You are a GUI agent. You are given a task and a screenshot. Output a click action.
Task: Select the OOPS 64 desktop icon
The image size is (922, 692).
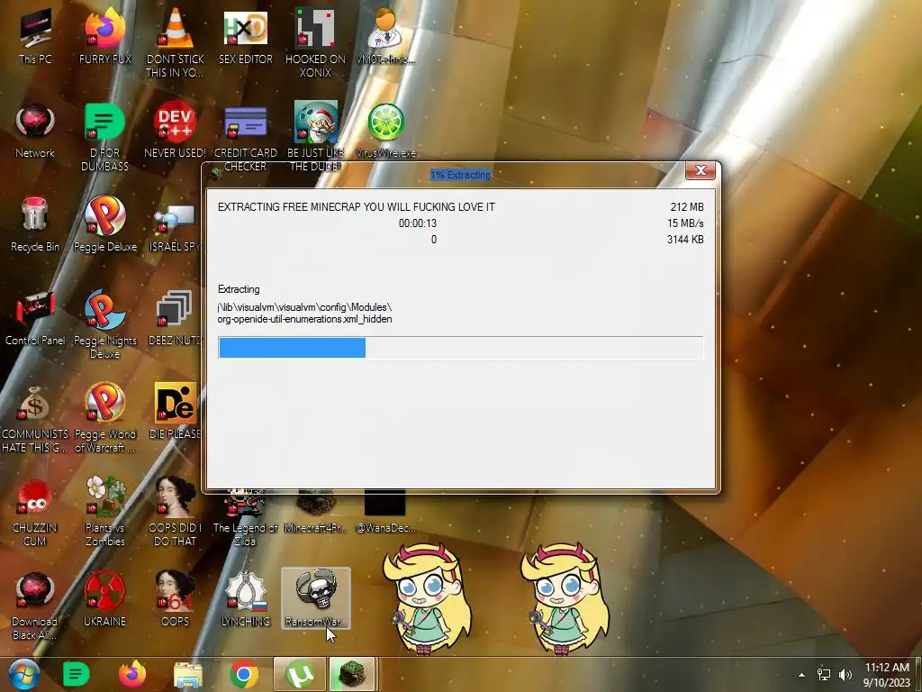click(x=176, y=599)
